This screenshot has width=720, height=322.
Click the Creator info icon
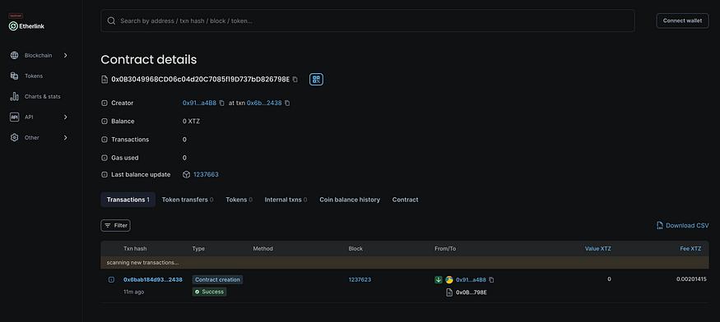click(x=104, y=103)
